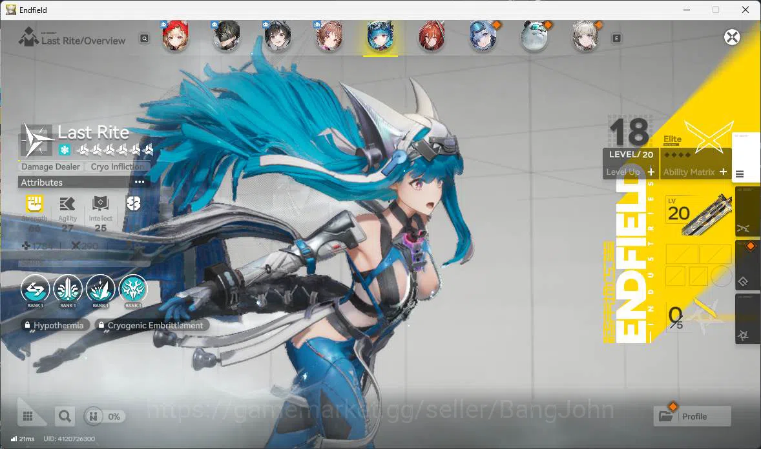Click the 0% progress button
Screen dimensions: 761x449
point(105,417)
